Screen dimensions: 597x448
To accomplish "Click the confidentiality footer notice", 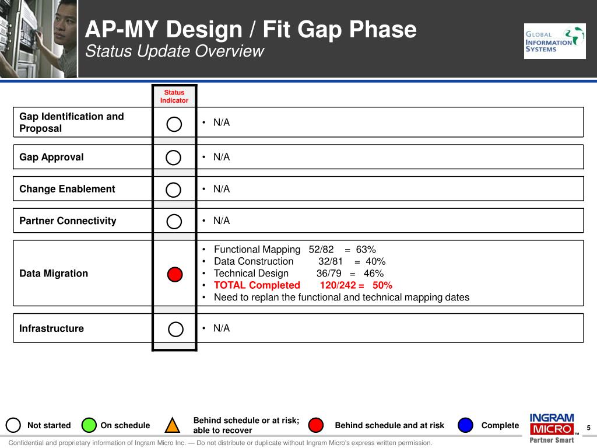I will (x=220, y=443).
